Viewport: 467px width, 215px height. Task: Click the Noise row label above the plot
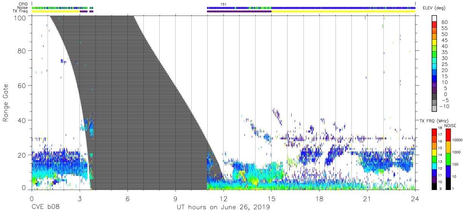[x=22, y=8]
